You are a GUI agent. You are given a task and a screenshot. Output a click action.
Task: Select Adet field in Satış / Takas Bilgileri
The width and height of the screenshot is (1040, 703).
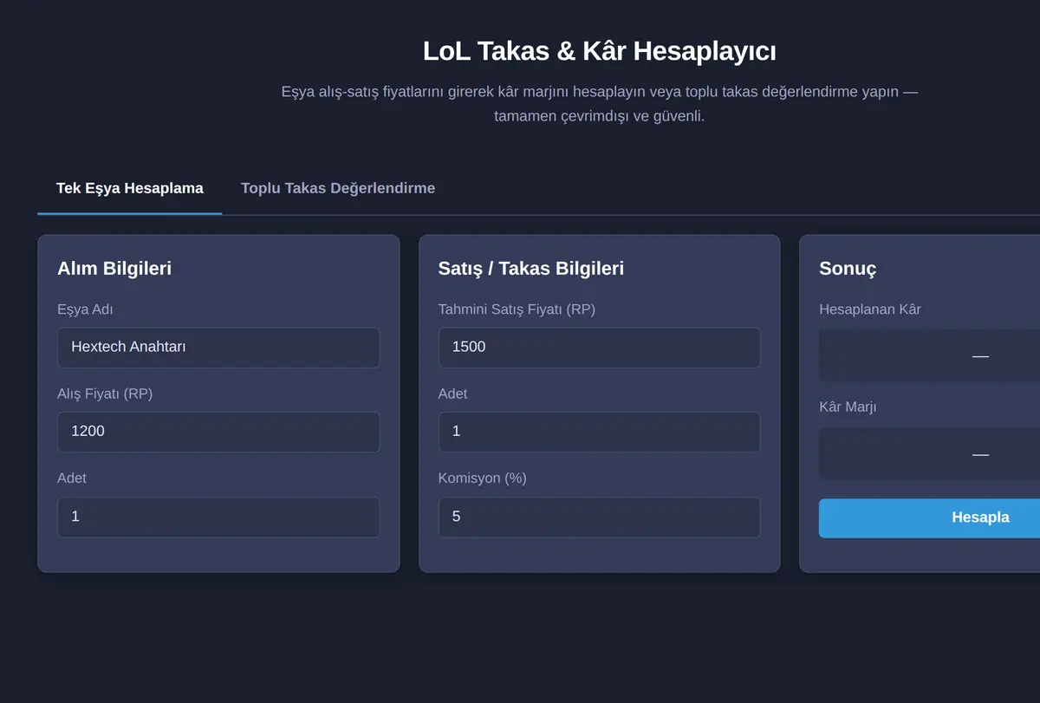[x=599, y=432]
